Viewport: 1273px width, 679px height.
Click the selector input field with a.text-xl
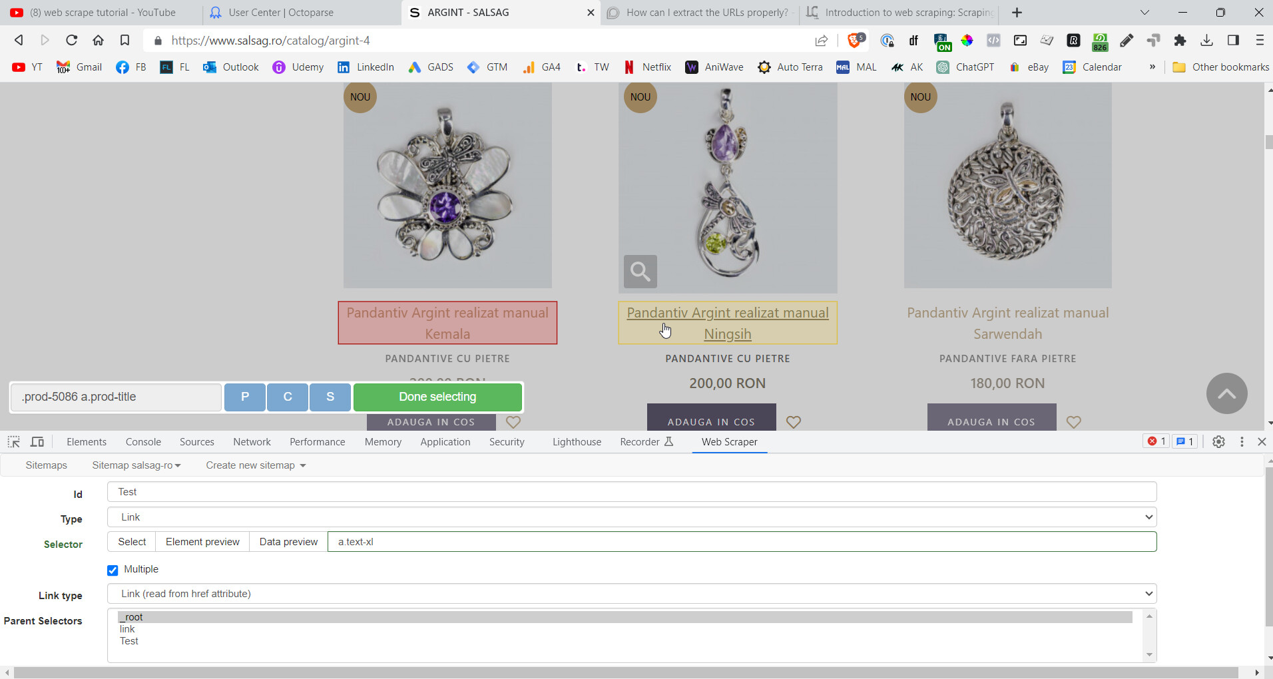(x=741, y=542)
